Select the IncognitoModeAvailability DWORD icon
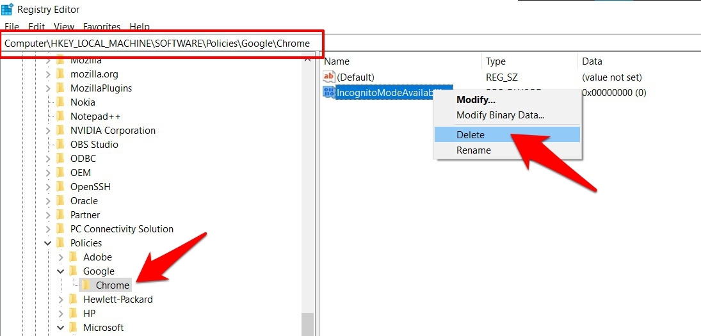 328,93
